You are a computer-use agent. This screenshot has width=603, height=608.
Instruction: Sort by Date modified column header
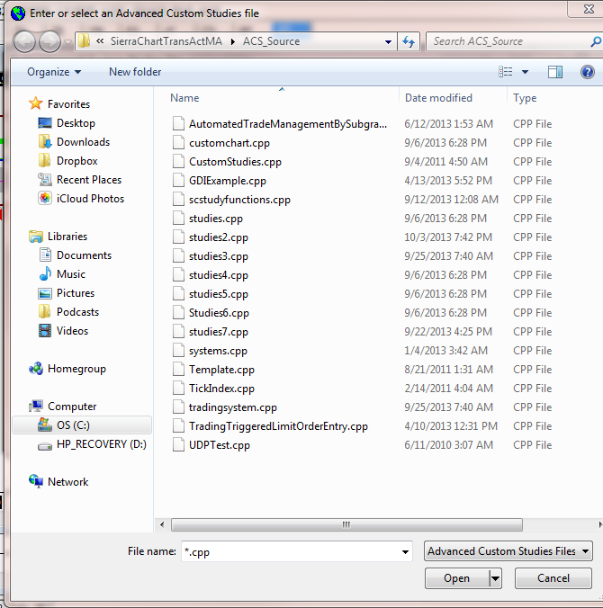click(438, 98)
